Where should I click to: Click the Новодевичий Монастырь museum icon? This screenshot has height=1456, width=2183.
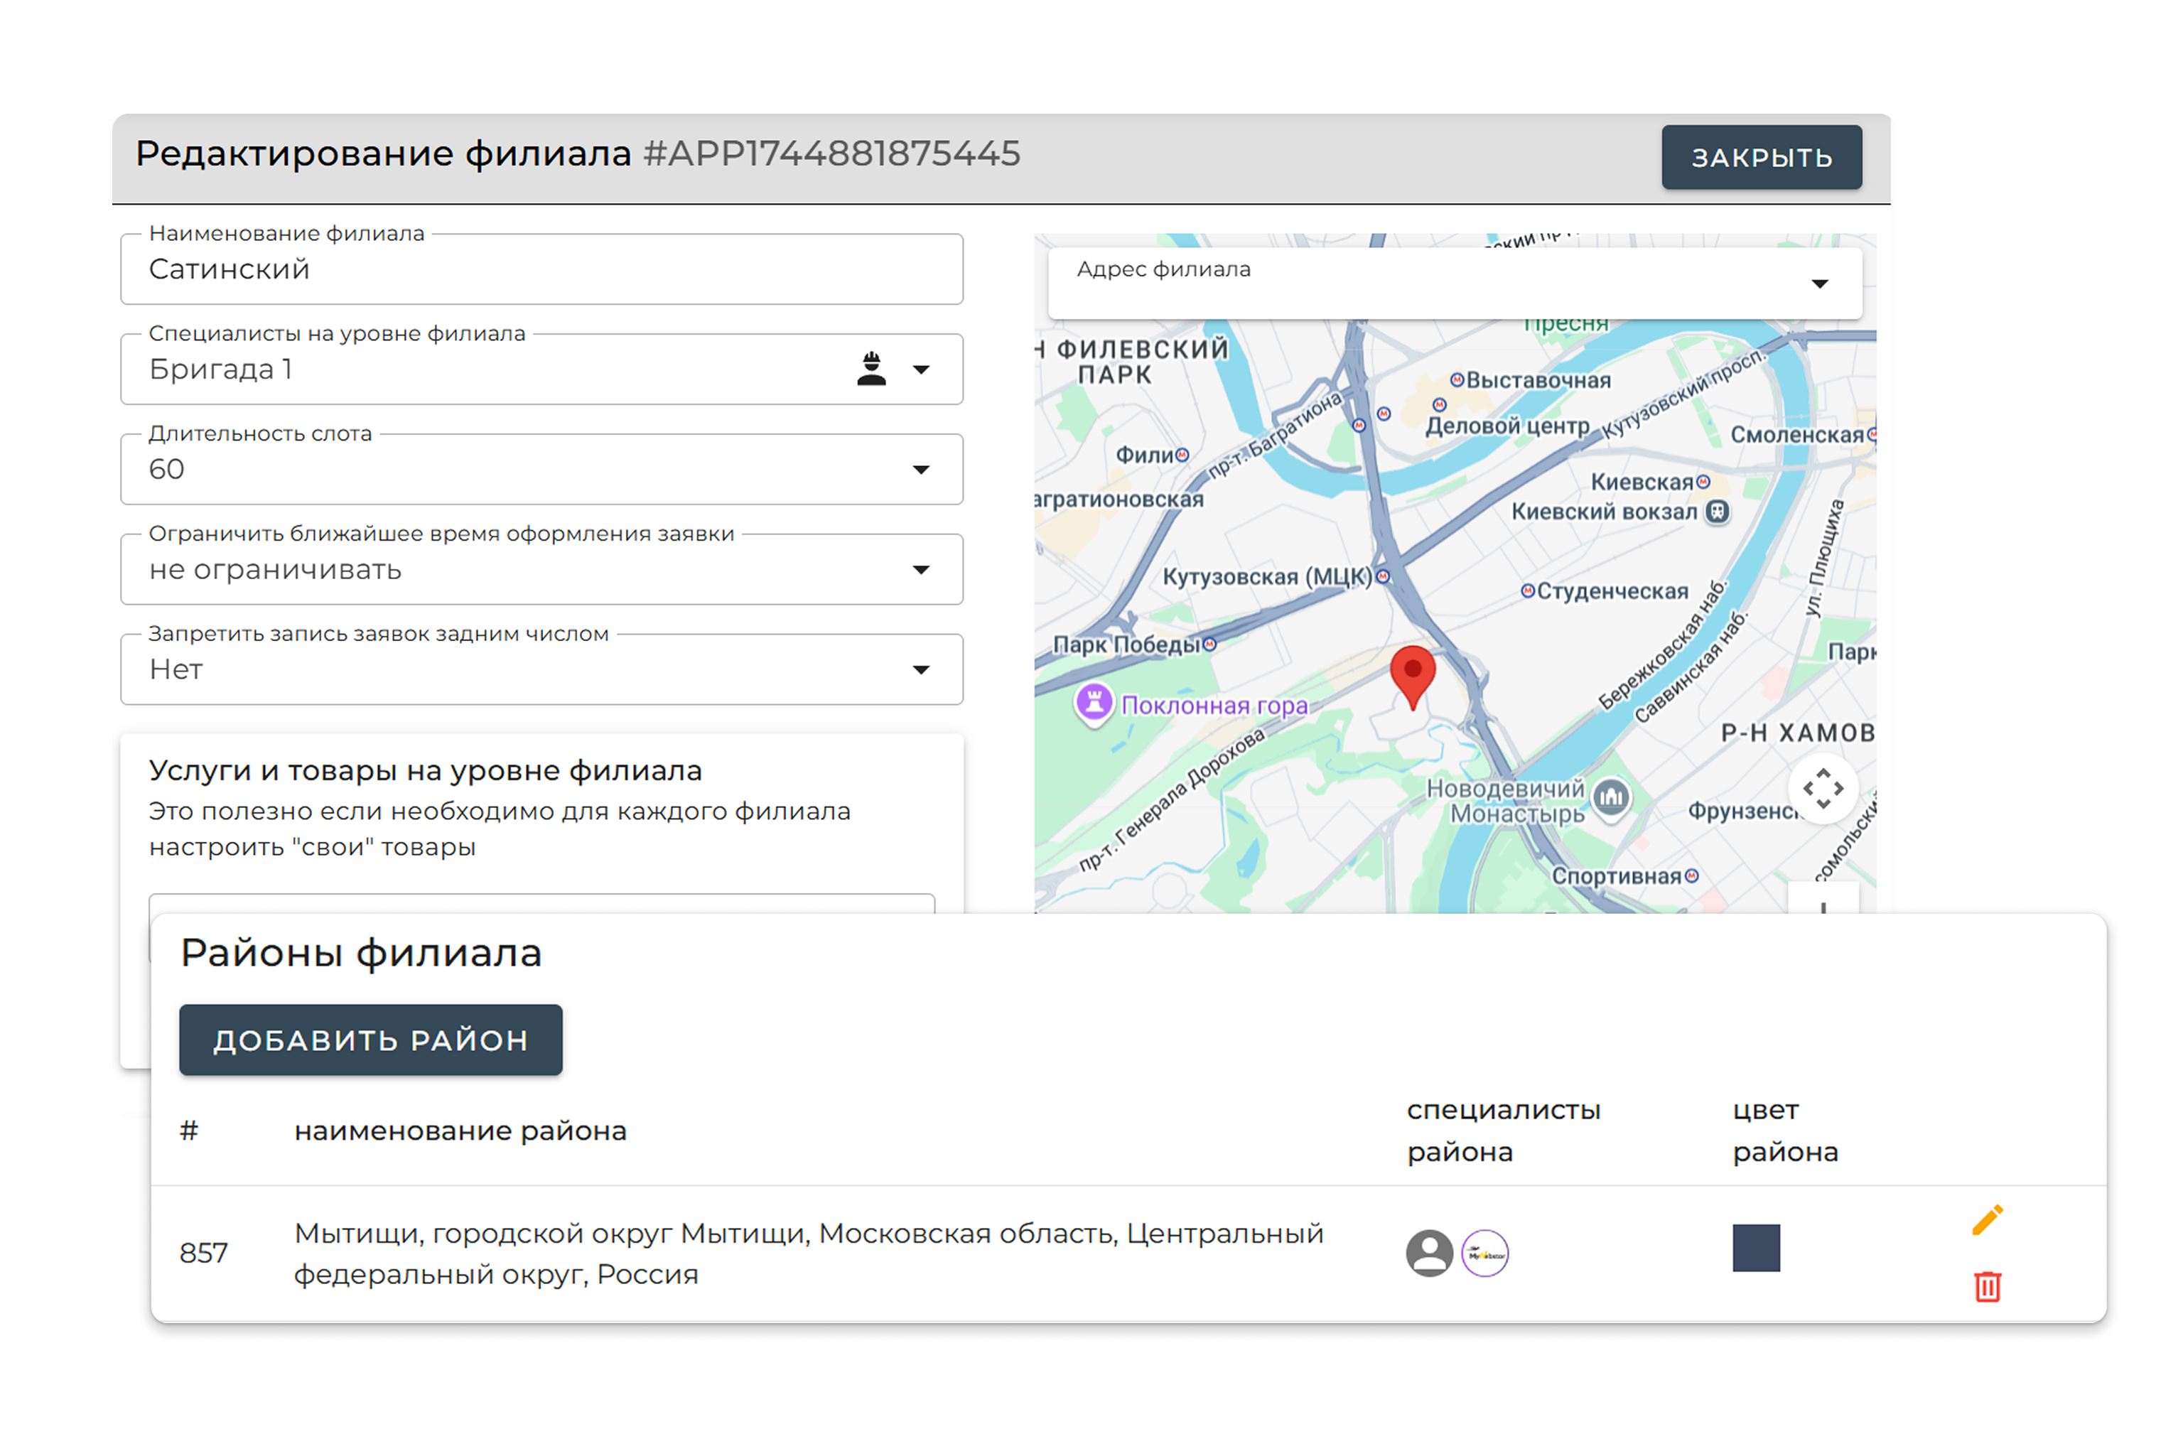(1610, 797)
